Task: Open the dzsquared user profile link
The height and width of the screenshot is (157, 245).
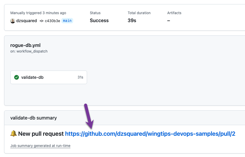Action: coord(27,21)
